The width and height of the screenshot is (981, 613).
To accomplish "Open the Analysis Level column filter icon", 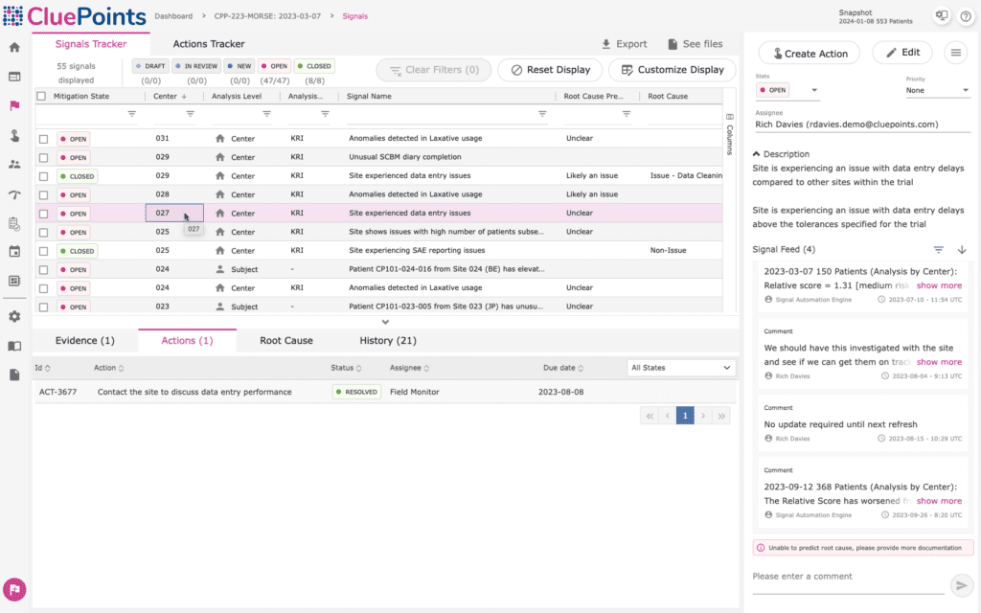I will [x=267, y=114].
